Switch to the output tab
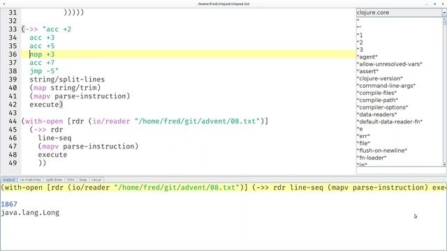Screen dimensions: 447x251 pos(9,180)
